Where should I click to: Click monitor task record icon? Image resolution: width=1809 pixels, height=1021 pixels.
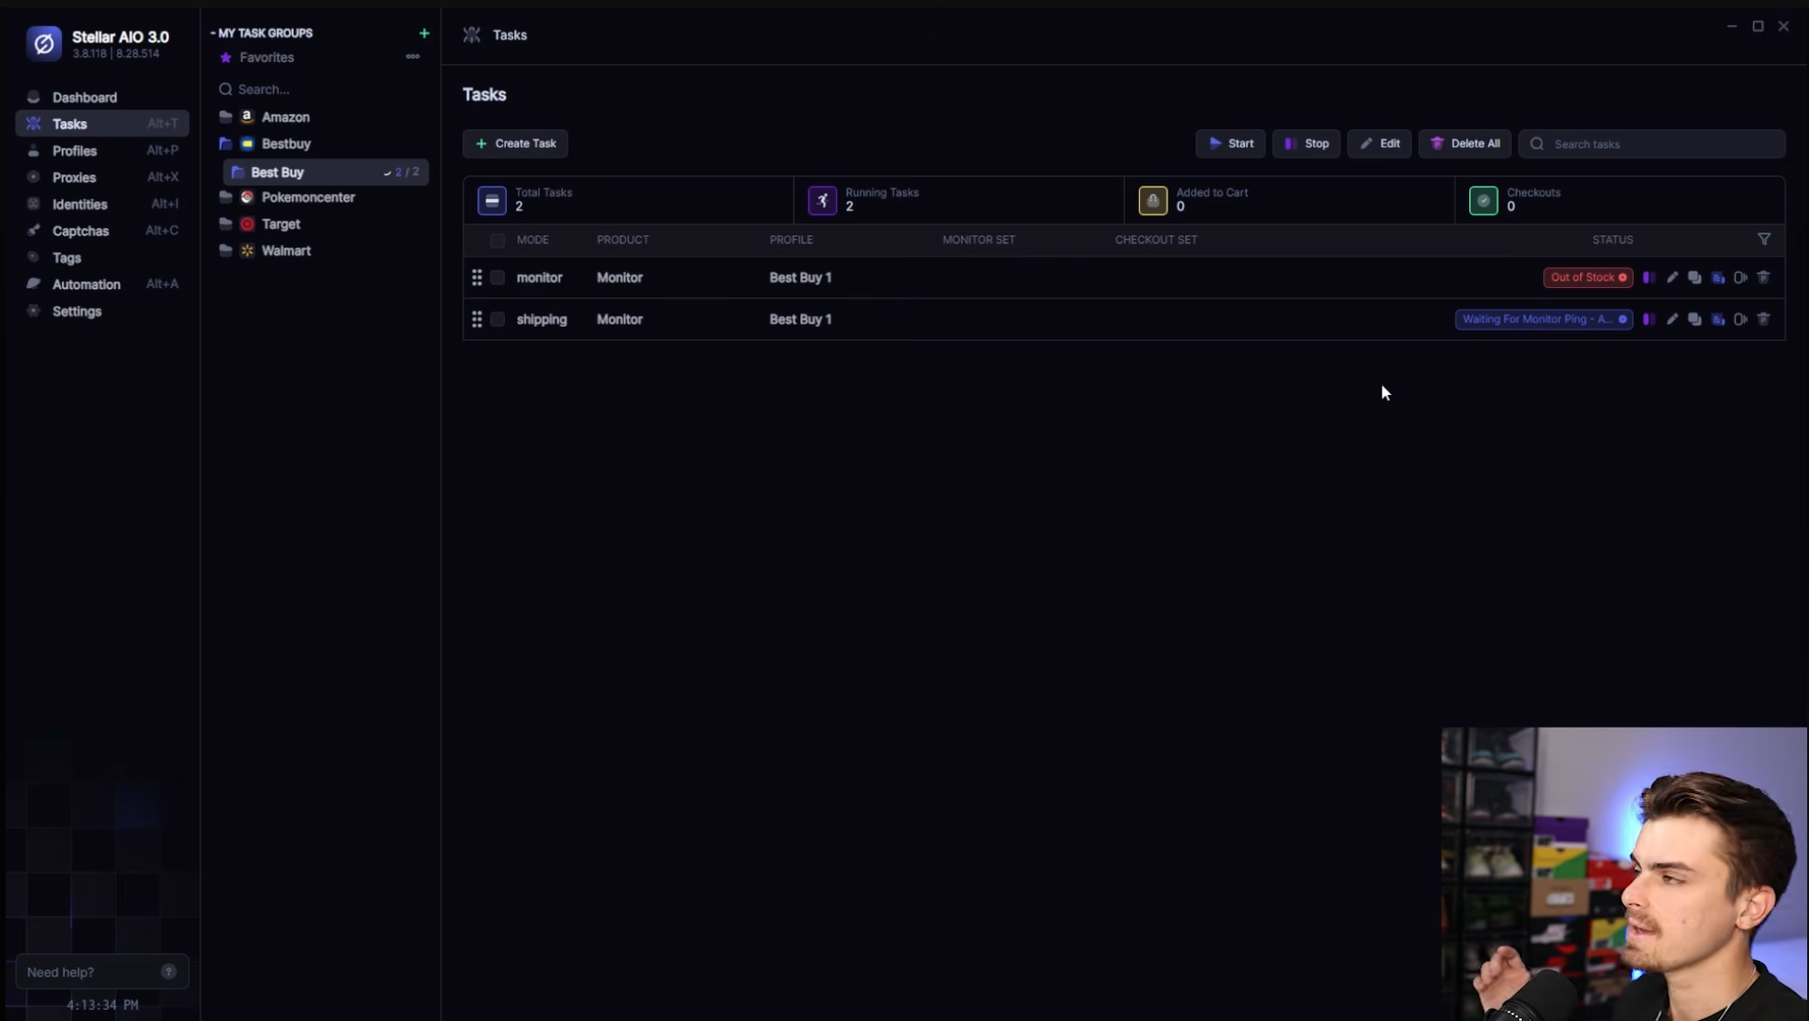1741,278
